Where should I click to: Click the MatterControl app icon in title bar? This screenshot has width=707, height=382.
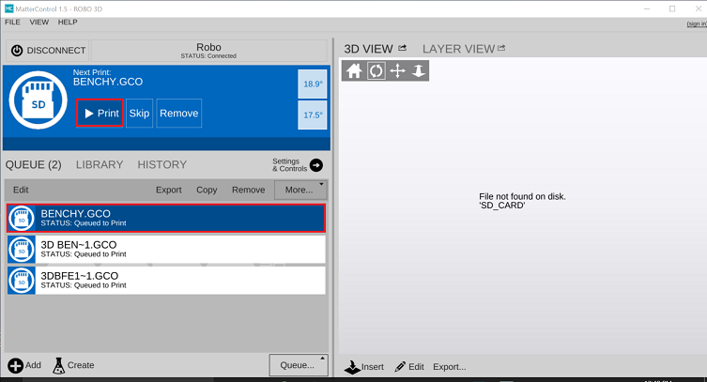coord(8,8)
